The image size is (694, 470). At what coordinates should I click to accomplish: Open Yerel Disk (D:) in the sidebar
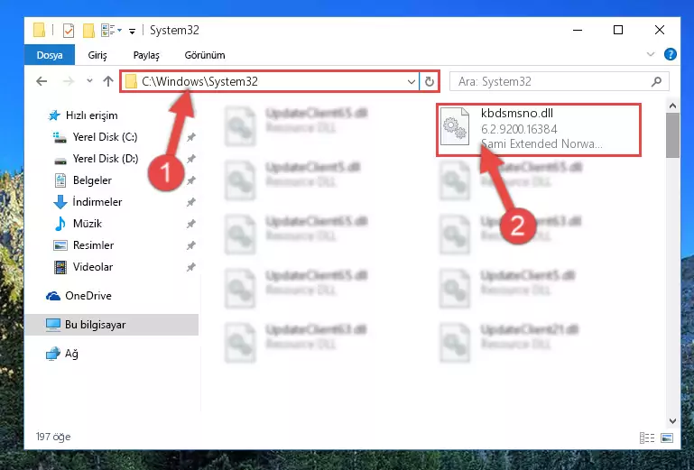click(96, 159)
